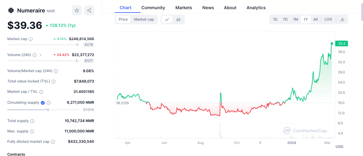Set chart range to 1D
The image size is (363, 156).
point(275,19)
